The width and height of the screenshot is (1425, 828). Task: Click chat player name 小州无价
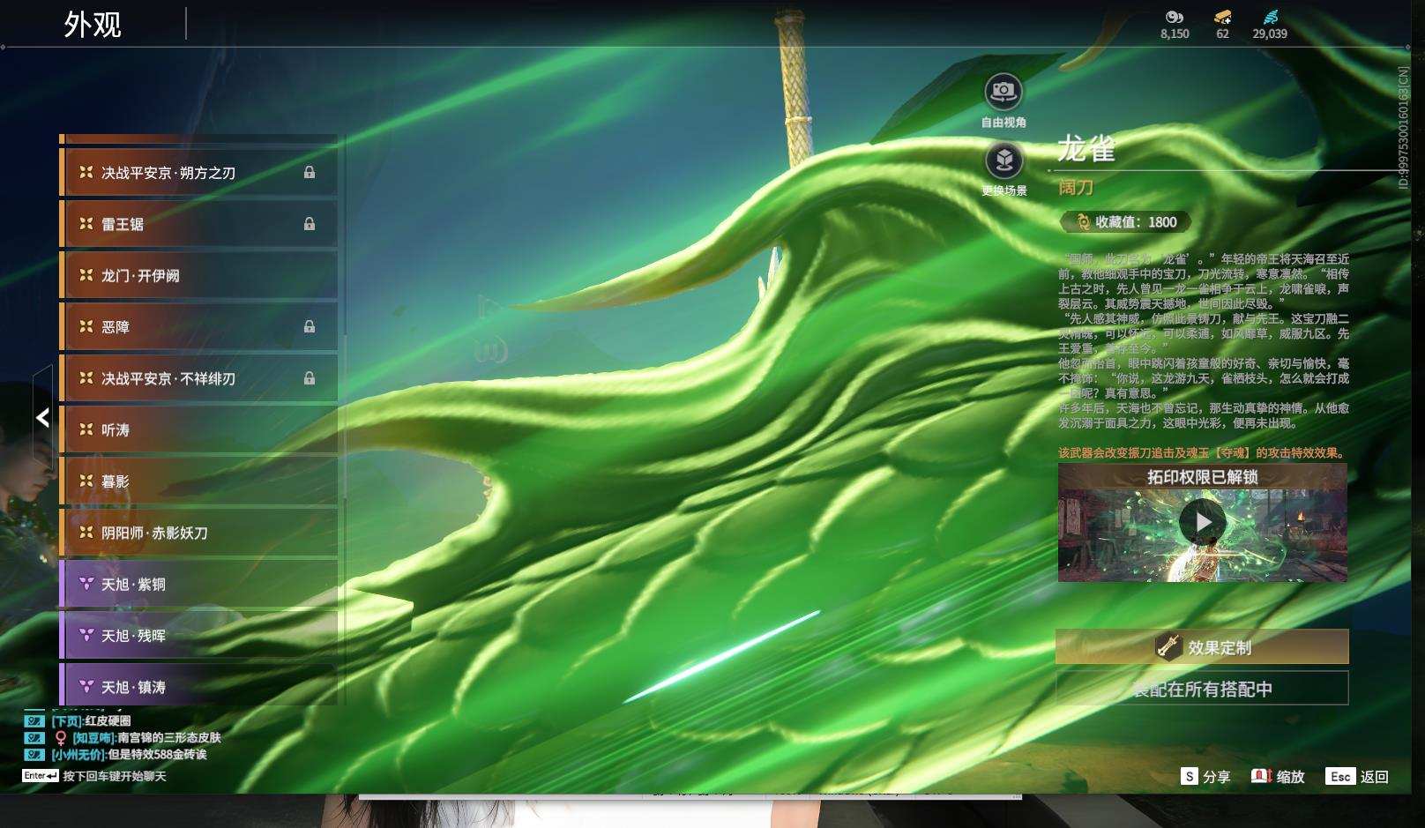click(78, 754)
